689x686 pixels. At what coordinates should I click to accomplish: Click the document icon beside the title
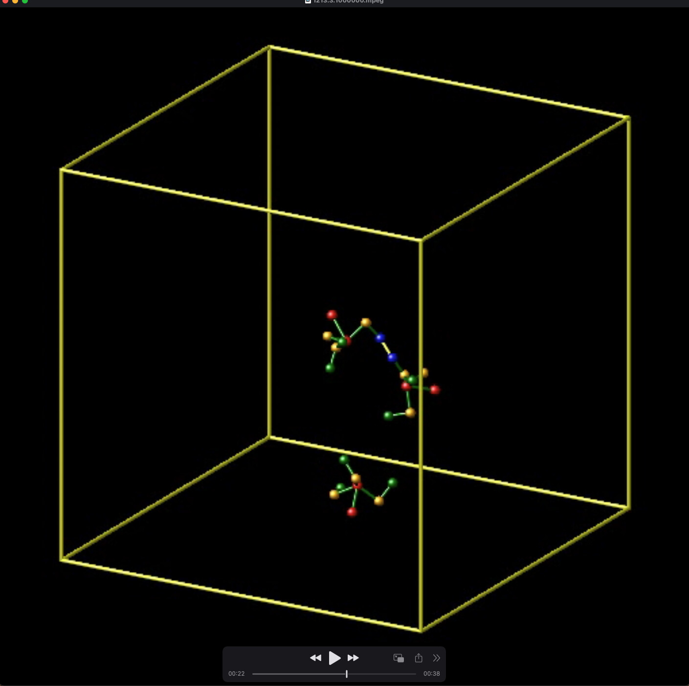(x=308, y=1)
